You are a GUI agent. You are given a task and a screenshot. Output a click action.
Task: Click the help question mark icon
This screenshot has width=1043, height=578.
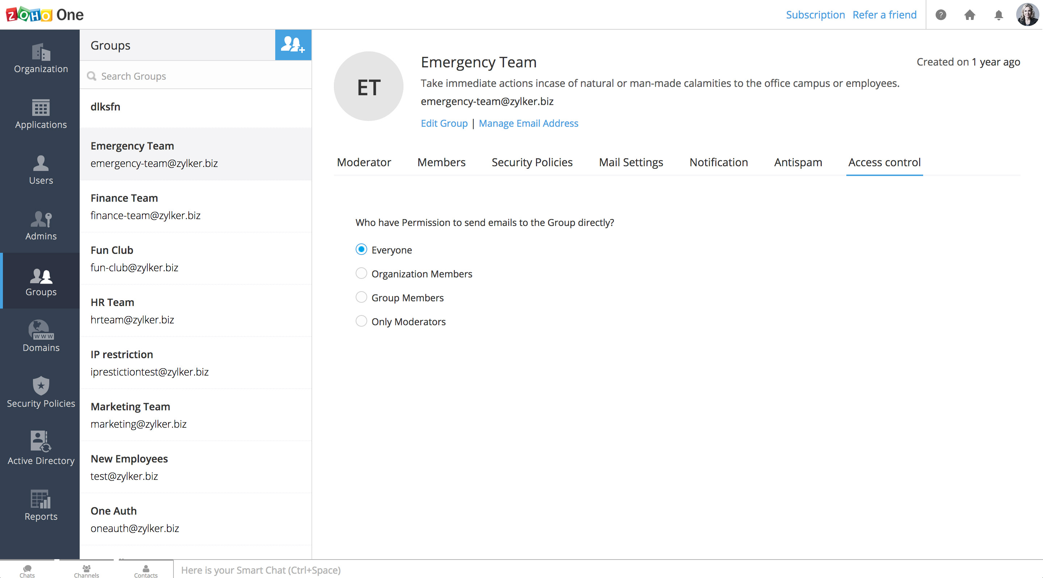pos(941,15)
